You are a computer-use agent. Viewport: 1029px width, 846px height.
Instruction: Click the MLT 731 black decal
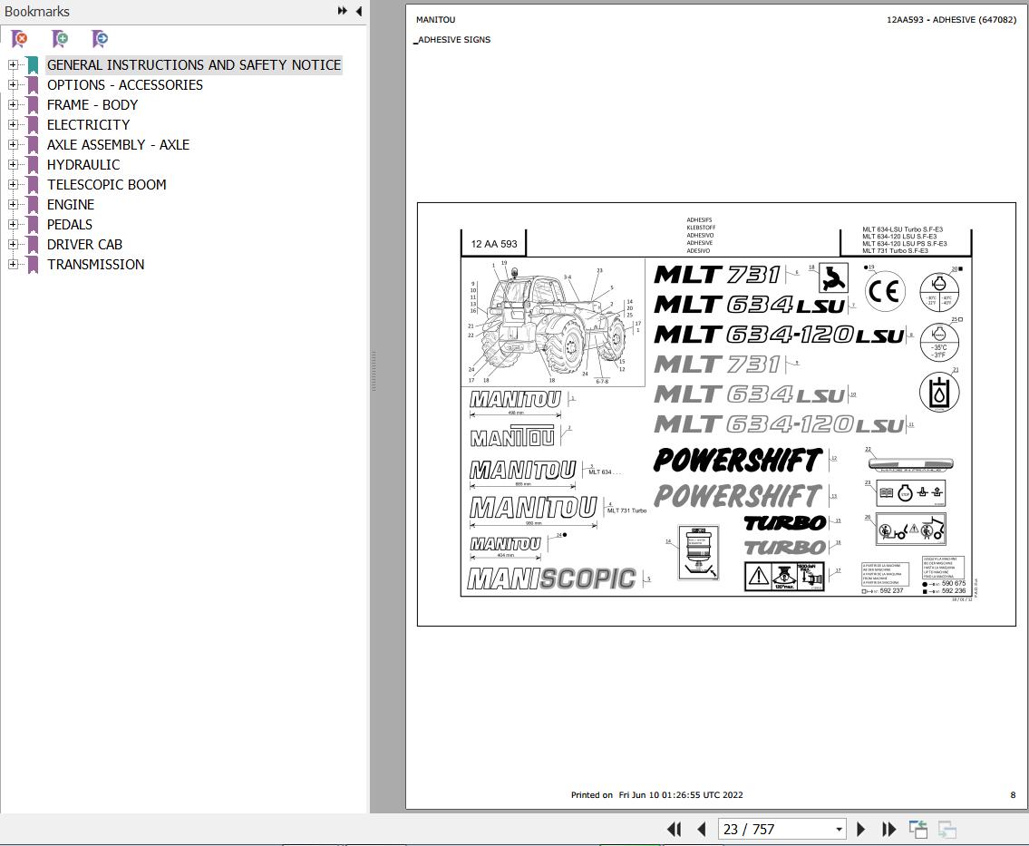point(717,275)
